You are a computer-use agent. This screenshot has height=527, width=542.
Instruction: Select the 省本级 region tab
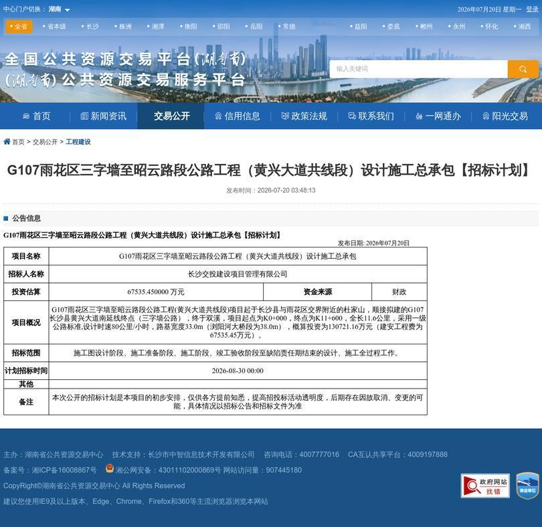[54, 27]
